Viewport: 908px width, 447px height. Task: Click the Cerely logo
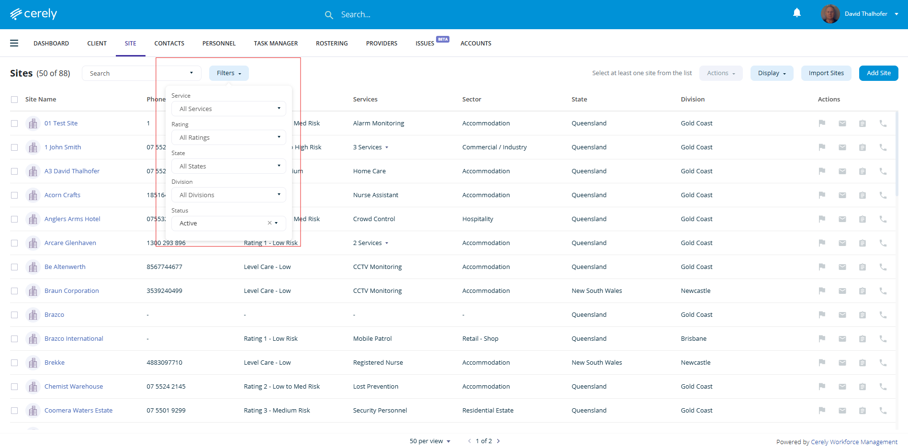click(34, 14)
